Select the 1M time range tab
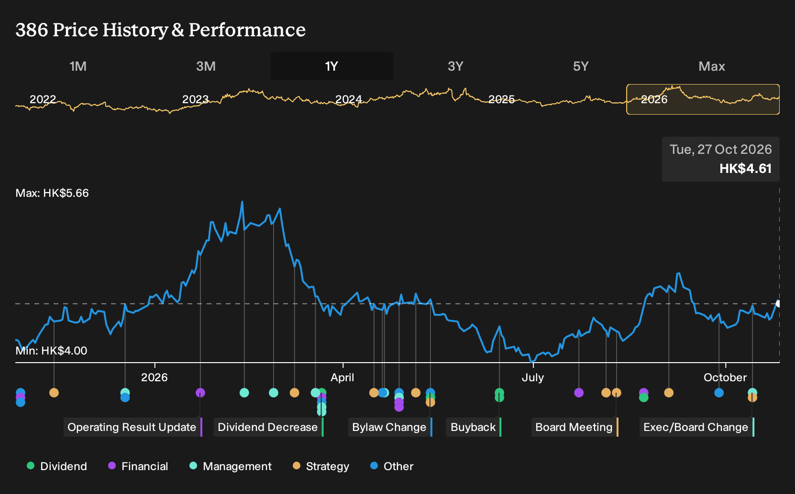 click(x=78, y=66)
